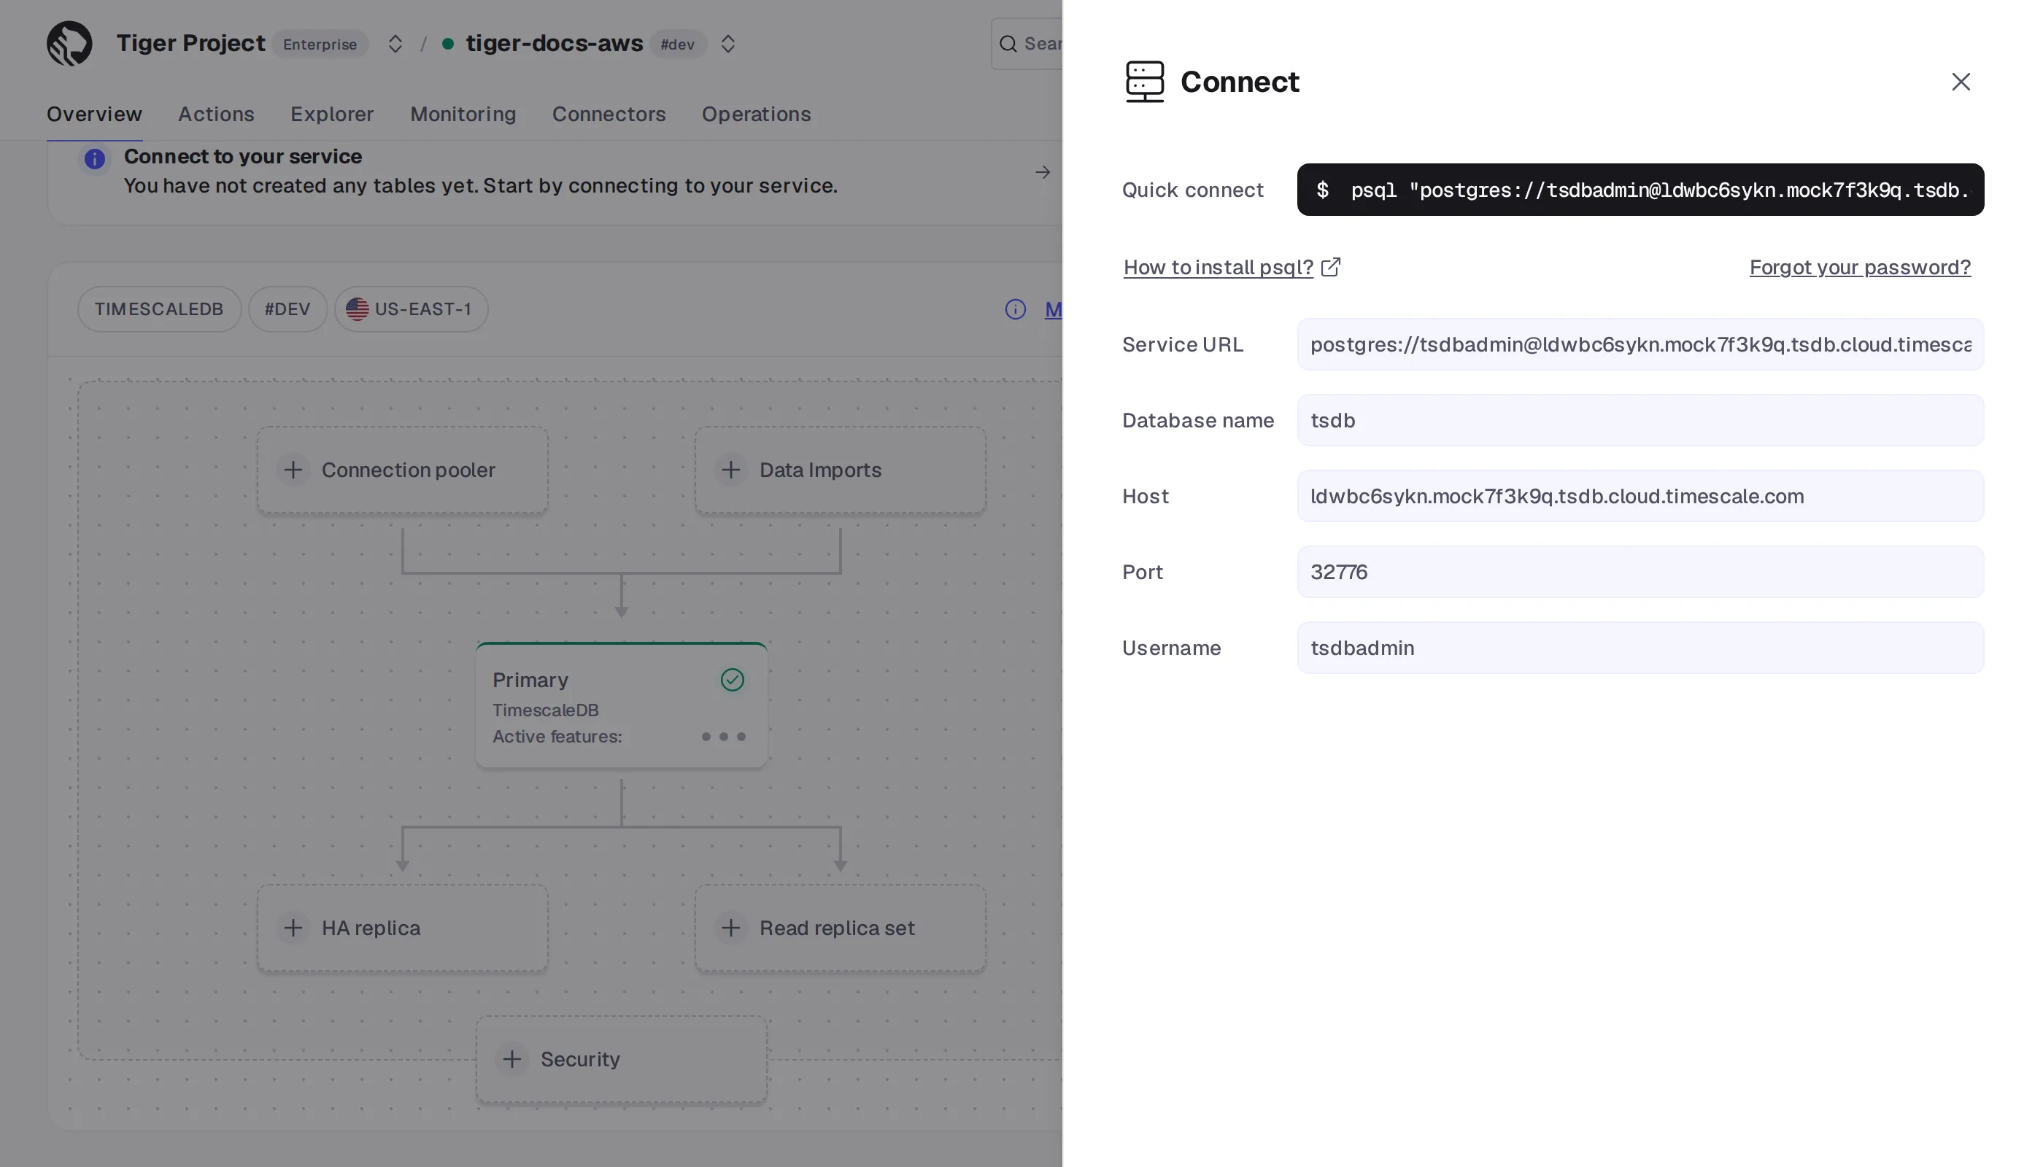Click the plus icon for Data Imports

pyautogui.click(x=730, y=470)
